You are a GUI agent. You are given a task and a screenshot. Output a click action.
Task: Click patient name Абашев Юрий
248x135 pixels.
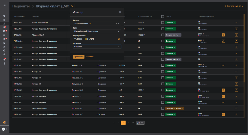[38, 35]
